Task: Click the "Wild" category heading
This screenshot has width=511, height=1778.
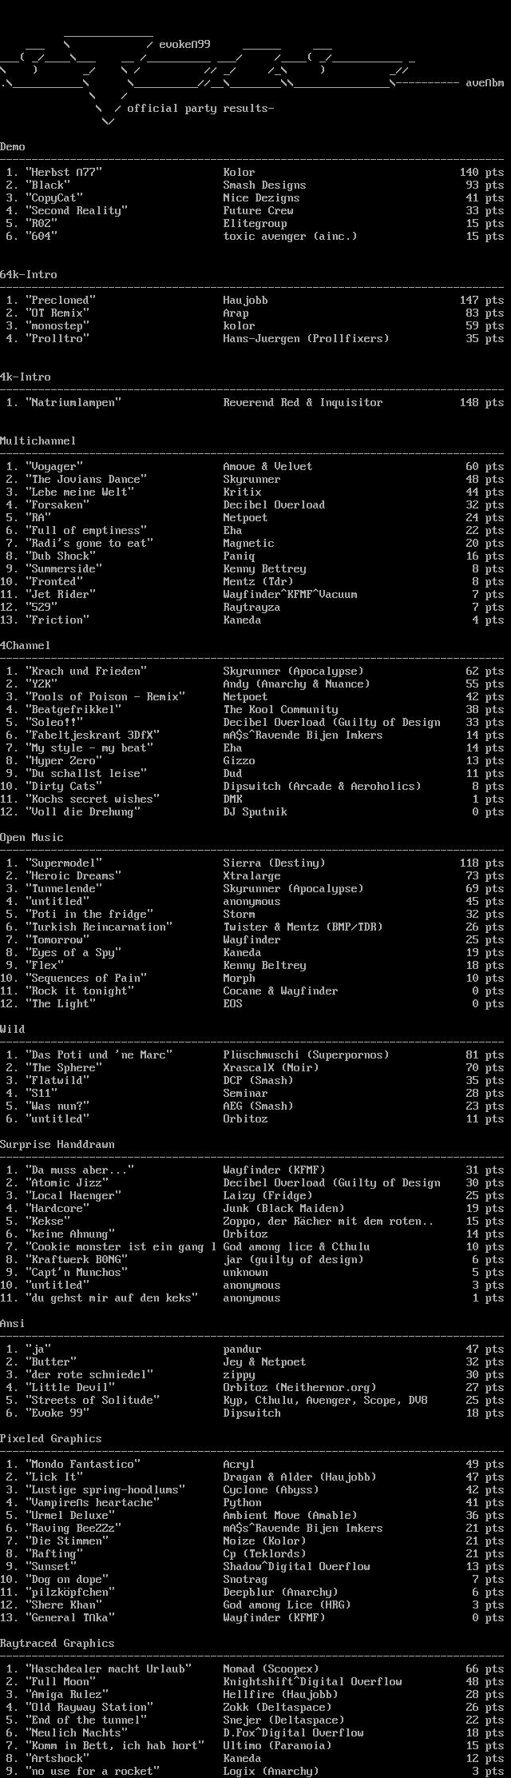Action: click(13, 1030)
